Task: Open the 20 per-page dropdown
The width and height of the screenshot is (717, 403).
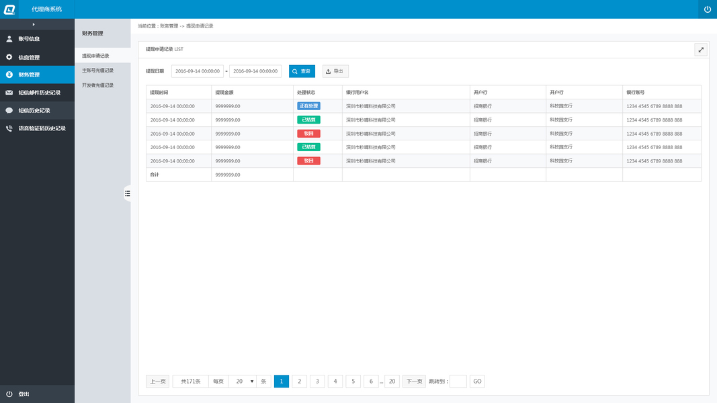Action: [243, 381]
